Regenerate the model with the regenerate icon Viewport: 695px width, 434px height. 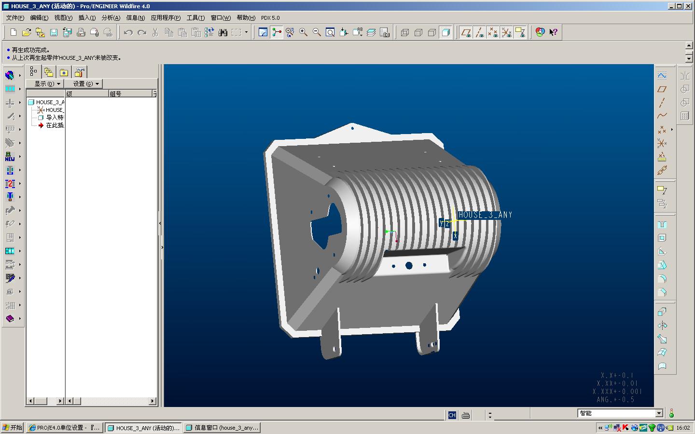[209, 32]
